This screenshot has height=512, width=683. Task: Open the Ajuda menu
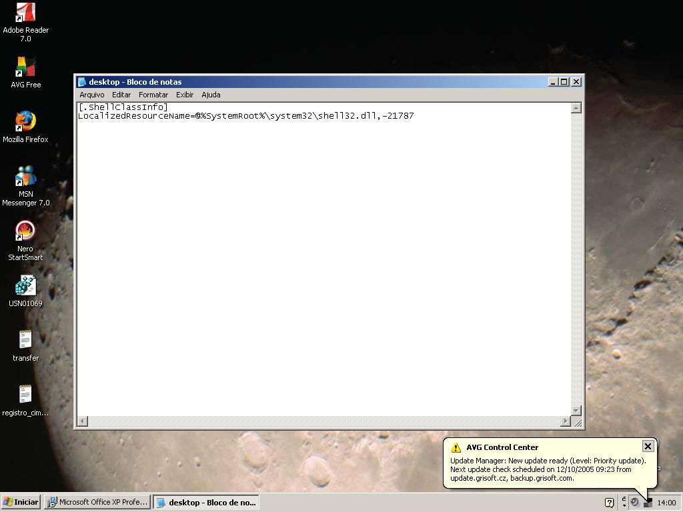211,95
